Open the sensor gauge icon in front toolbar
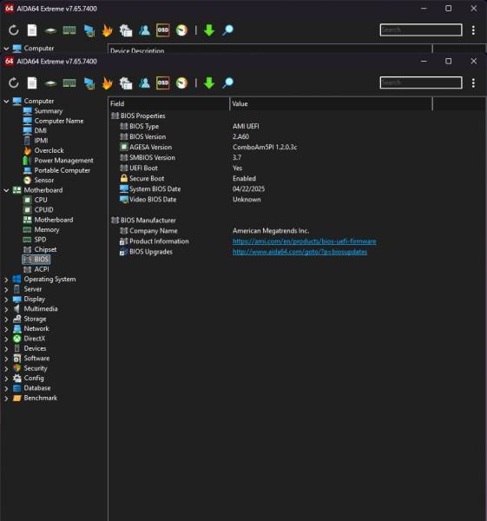Viewport: 487px width, 521px height. click(181, 83)
